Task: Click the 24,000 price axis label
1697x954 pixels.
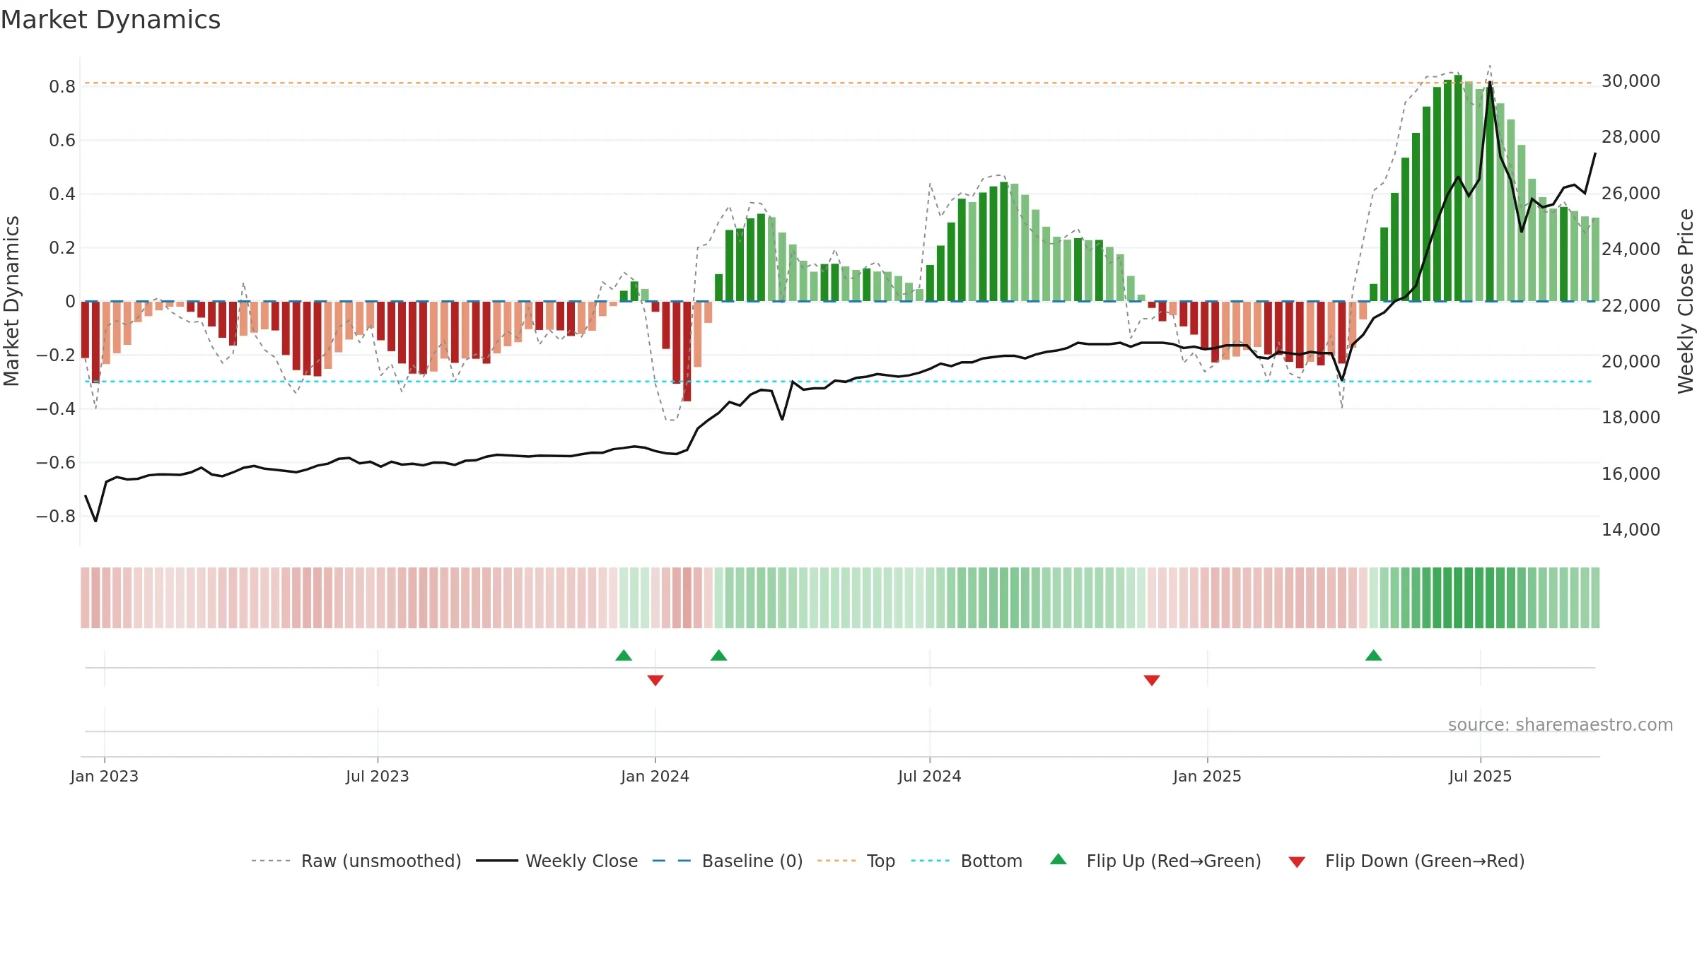Action: click(1631, 249)
